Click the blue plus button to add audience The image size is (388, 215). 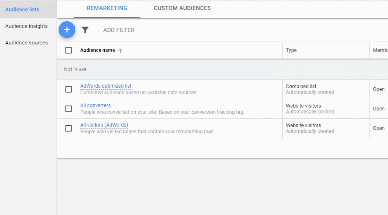pos(67,30)
